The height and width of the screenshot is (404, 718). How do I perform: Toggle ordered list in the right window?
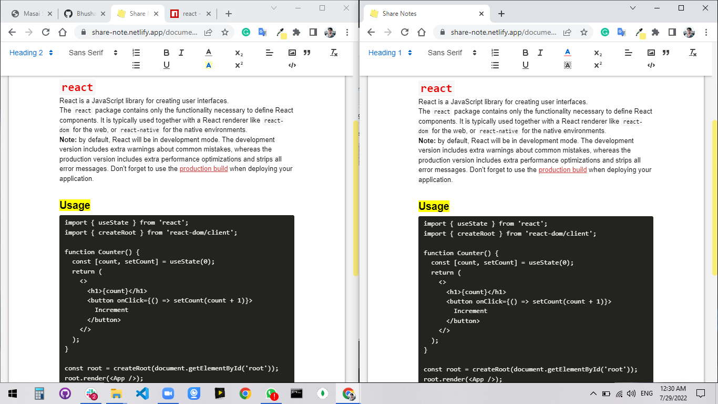[495, 53]
